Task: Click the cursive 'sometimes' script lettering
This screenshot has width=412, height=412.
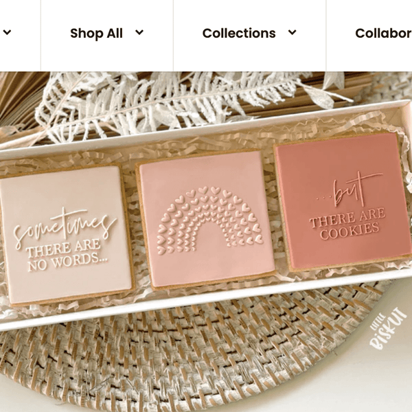Action: tap(65, 227)
